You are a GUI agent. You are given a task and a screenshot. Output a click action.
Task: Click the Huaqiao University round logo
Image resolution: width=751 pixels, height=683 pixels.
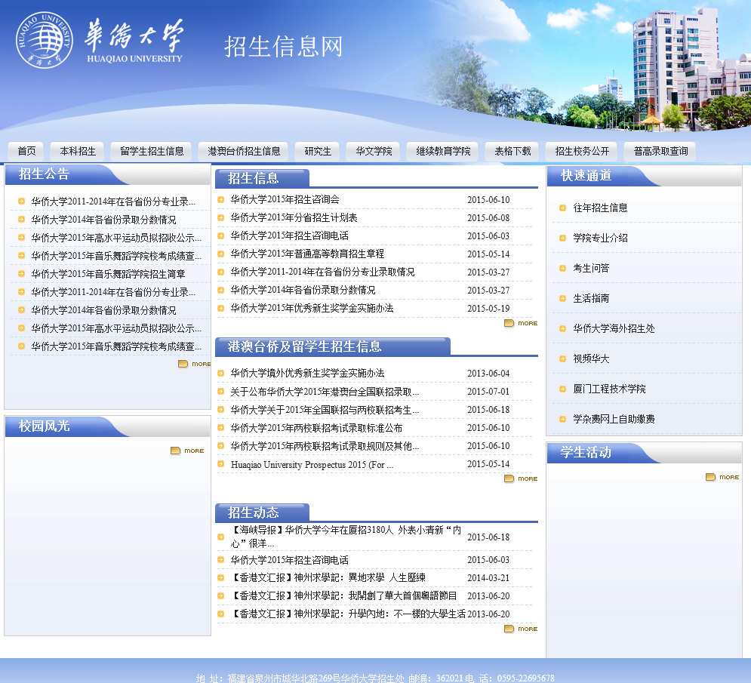pyautogui.click(x=45, y=40)
